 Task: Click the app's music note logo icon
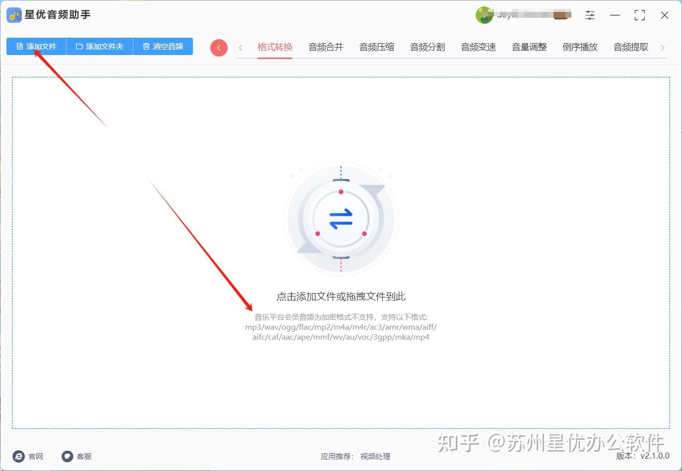[14, 15]
